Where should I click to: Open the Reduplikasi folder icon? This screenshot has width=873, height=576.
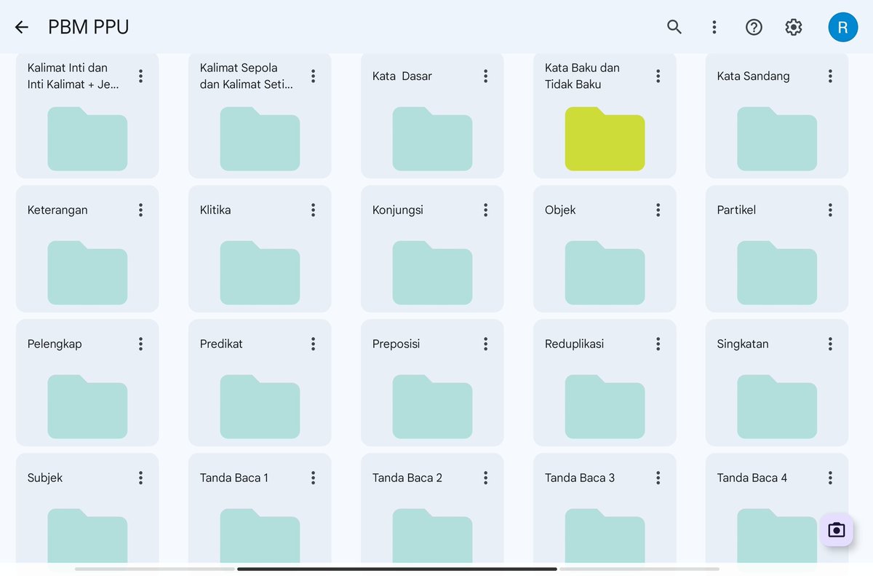pos(605,406)
